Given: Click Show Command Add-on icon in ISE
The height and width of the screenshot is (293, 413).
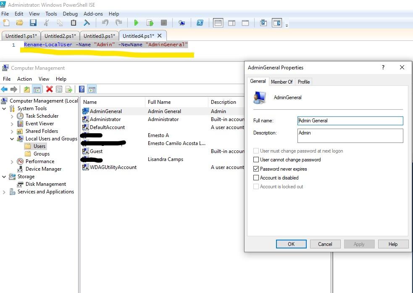Looking at the screenshot, I should (277, 23).
